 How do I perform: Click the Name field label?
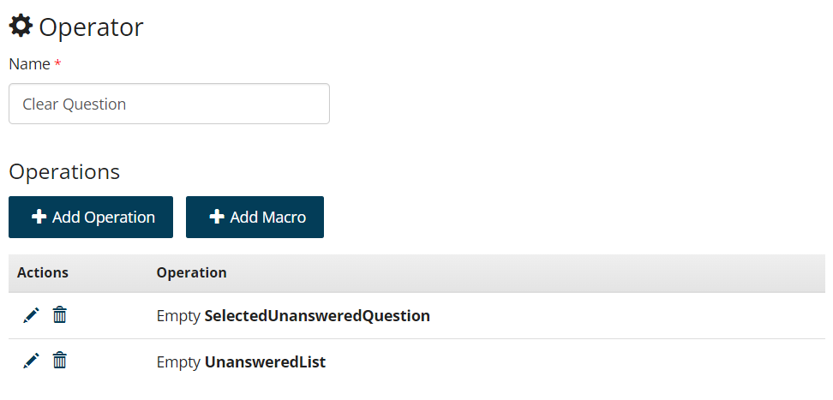coord(29,64)
